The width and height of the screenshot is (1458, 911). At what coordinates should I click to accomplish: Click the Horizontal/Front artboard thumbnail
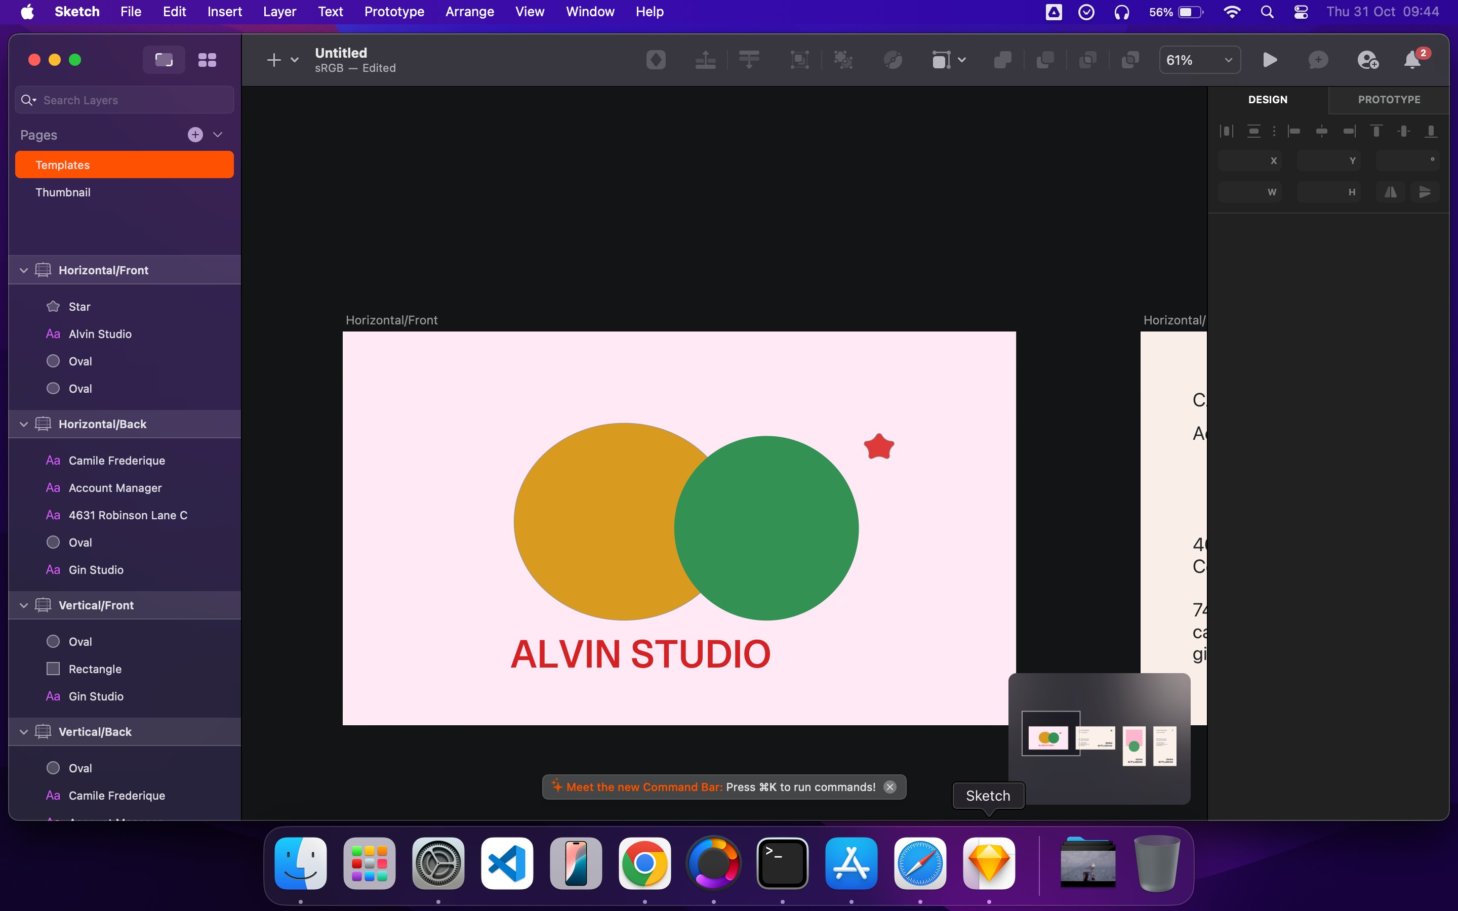[1048, 738]
